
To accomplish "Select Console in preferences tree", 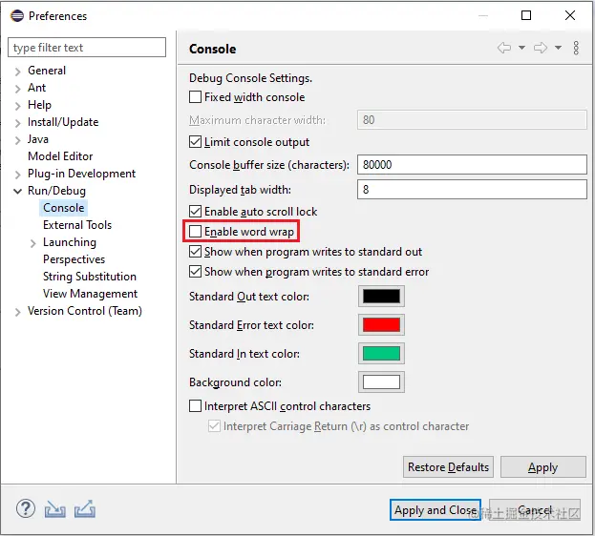I will (x=63, y=208).
